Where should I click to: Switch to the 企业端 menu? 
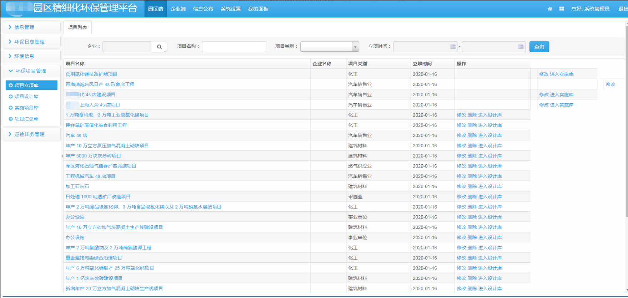pyautogui.click(x=178, y=9)
